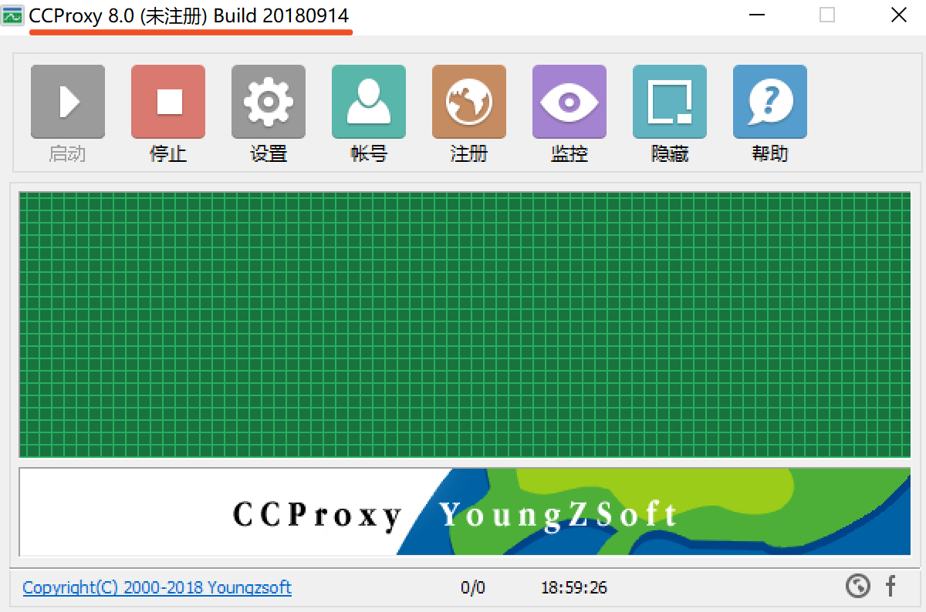The width and height of the screenshot is (926, 612).
Task: Close the CCProxy window
Action: pos(898,15)
